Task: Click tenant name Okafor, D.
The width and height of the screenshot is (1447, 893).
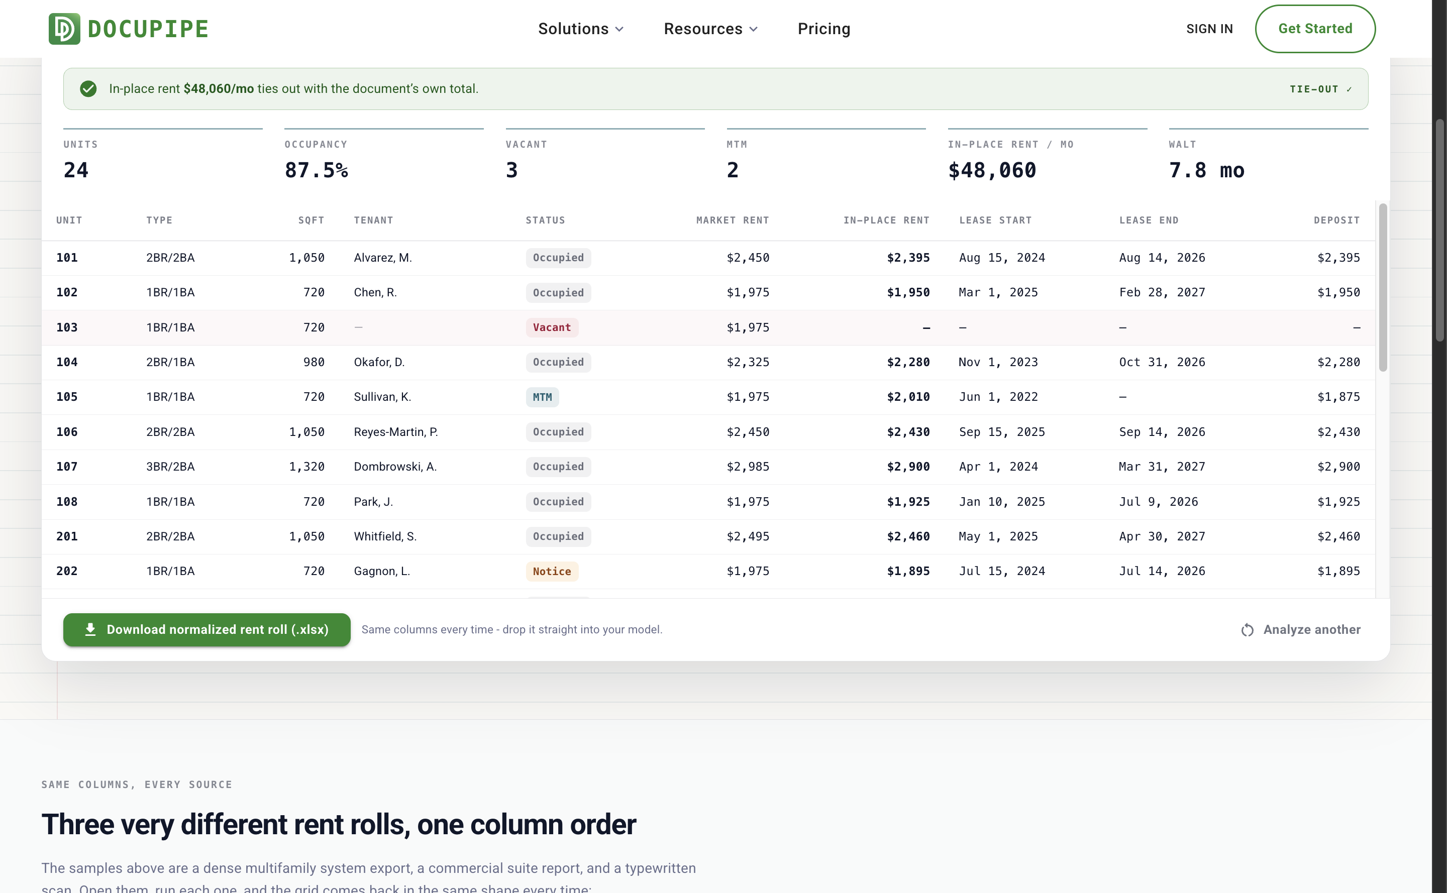Action: (x=379, y=362)
